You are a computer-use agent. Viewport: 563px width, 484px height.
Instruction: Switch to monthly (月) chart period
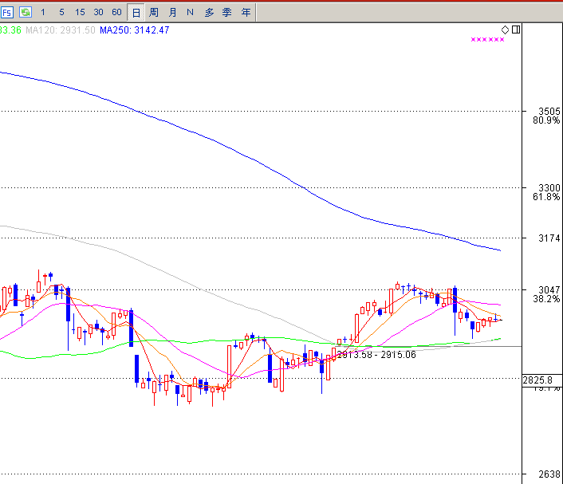(x=172, y=12)
